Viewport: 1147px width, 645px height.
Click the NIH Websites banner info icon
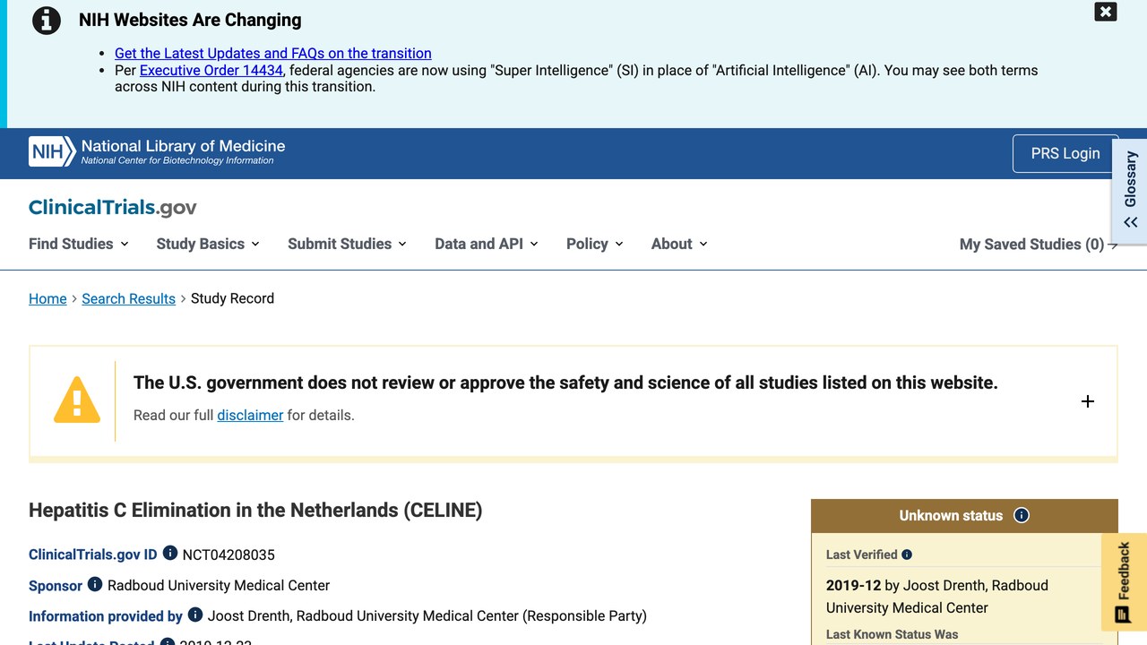[47, 21]
